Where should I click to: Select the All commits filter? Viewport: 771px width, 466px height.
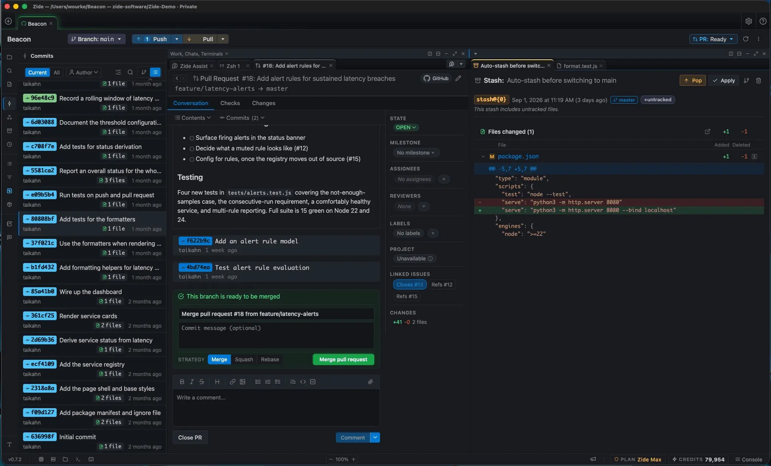tap(57, 72)
